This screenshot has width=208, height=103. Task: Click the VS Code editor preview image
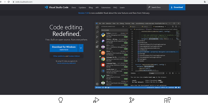coord(138,55)
